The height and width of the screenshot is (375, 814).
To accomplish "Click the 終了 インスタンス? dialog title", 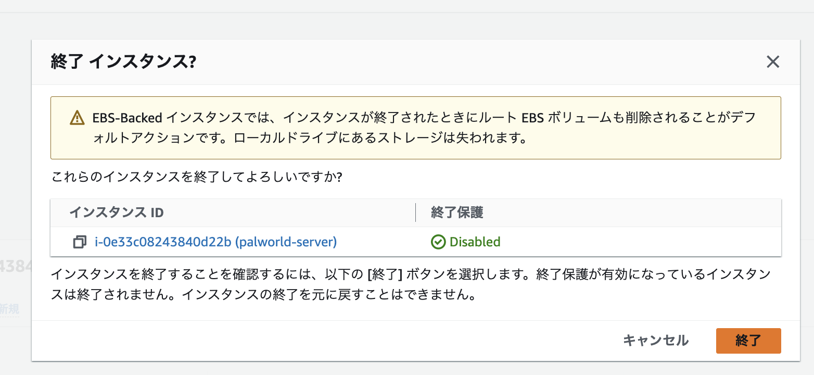I will 123,62.
